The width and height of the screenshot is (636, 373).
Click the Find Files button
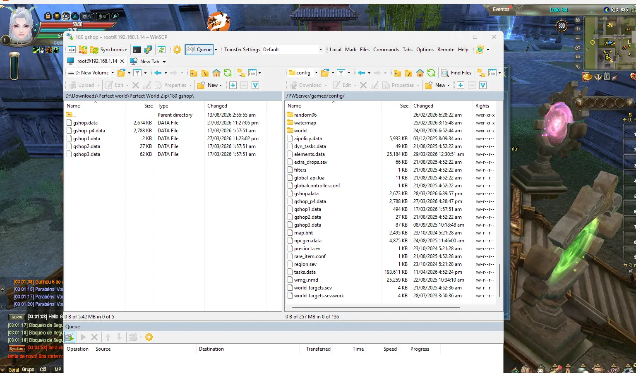point(456,73)
